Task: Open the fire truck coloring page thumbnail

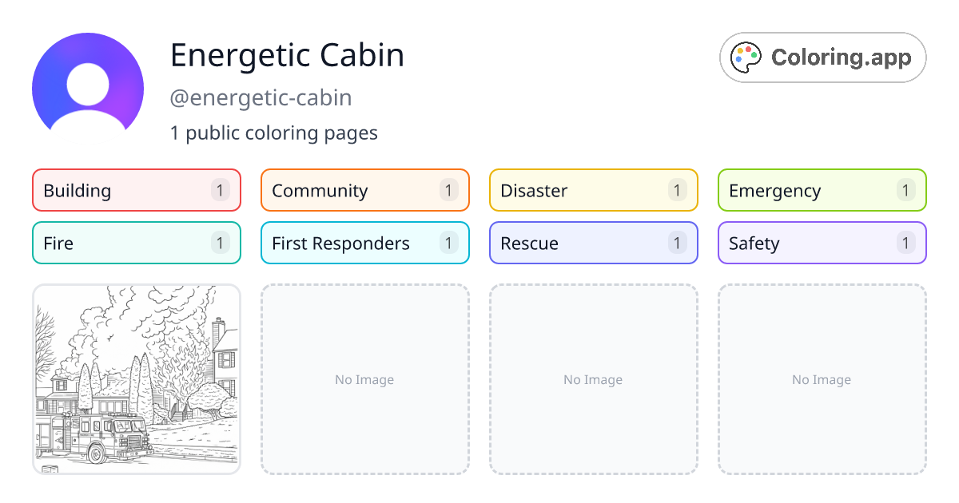Action: [137, 379]
